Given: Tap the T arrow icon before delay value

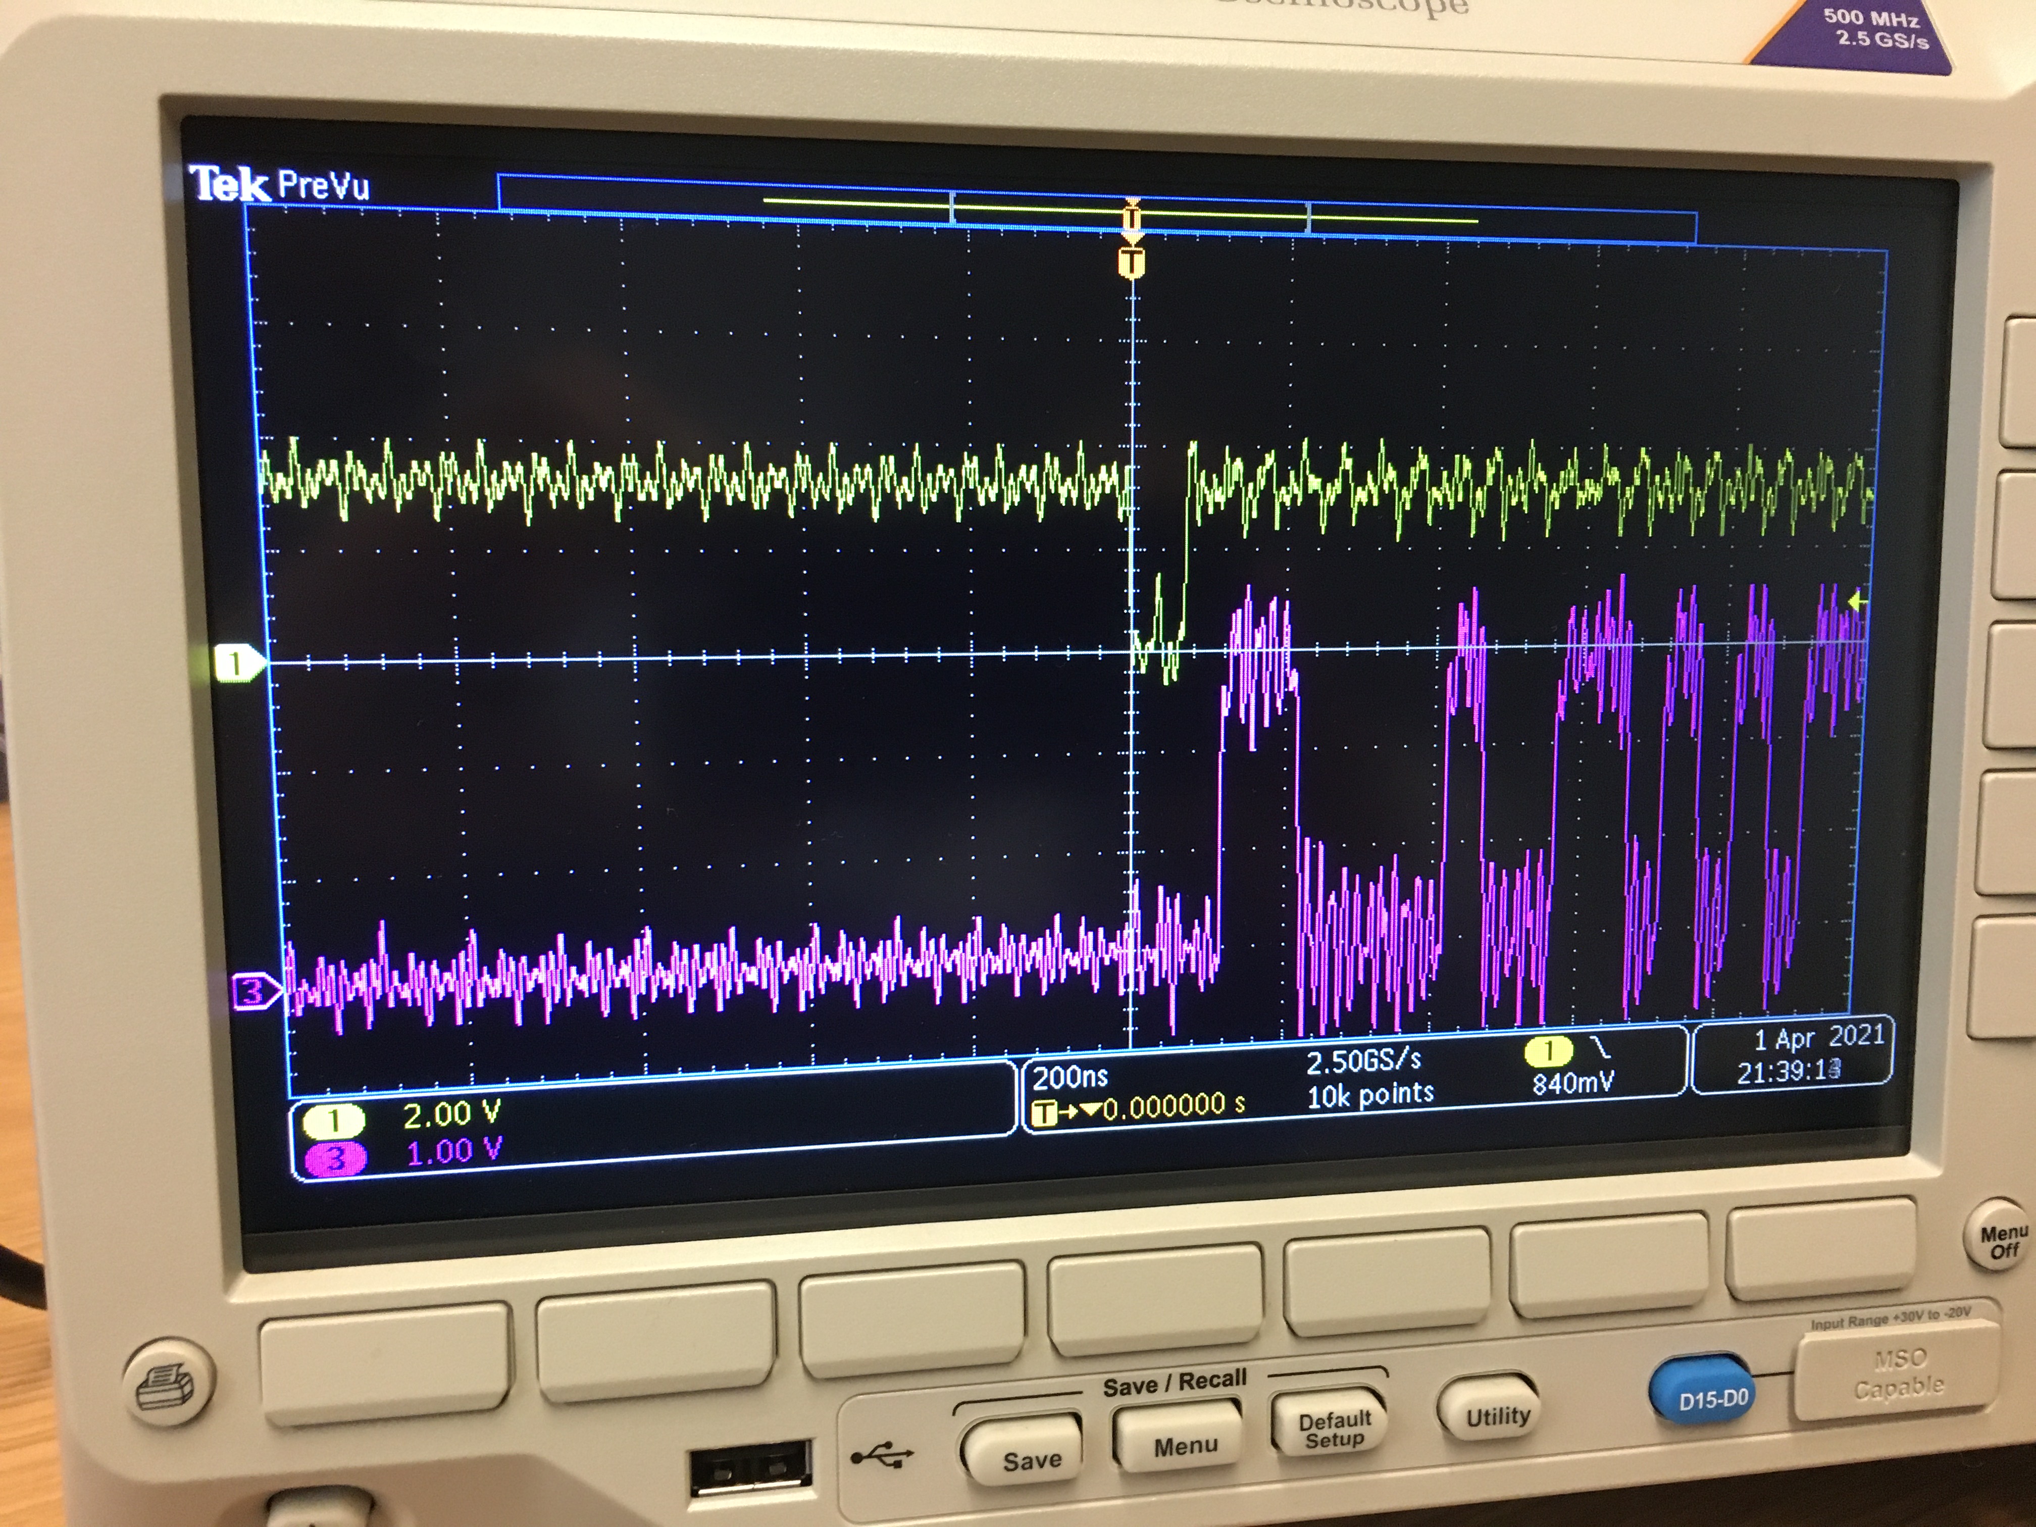Looking at the screenshot, I should click(1065, 1112).
